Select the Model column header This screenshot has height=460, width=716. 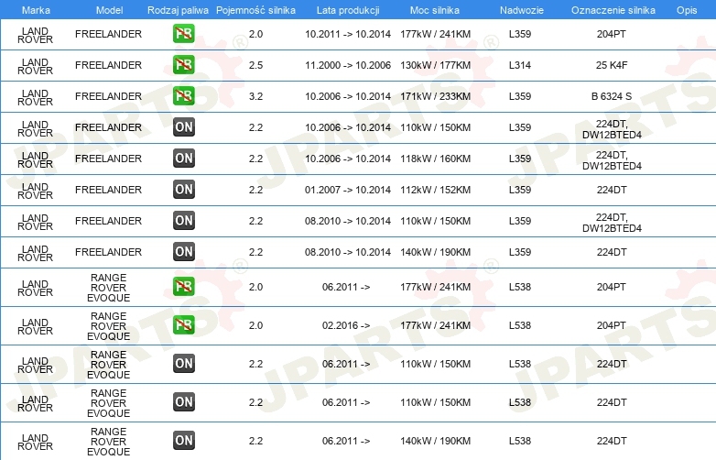click(x=109, y=10)
